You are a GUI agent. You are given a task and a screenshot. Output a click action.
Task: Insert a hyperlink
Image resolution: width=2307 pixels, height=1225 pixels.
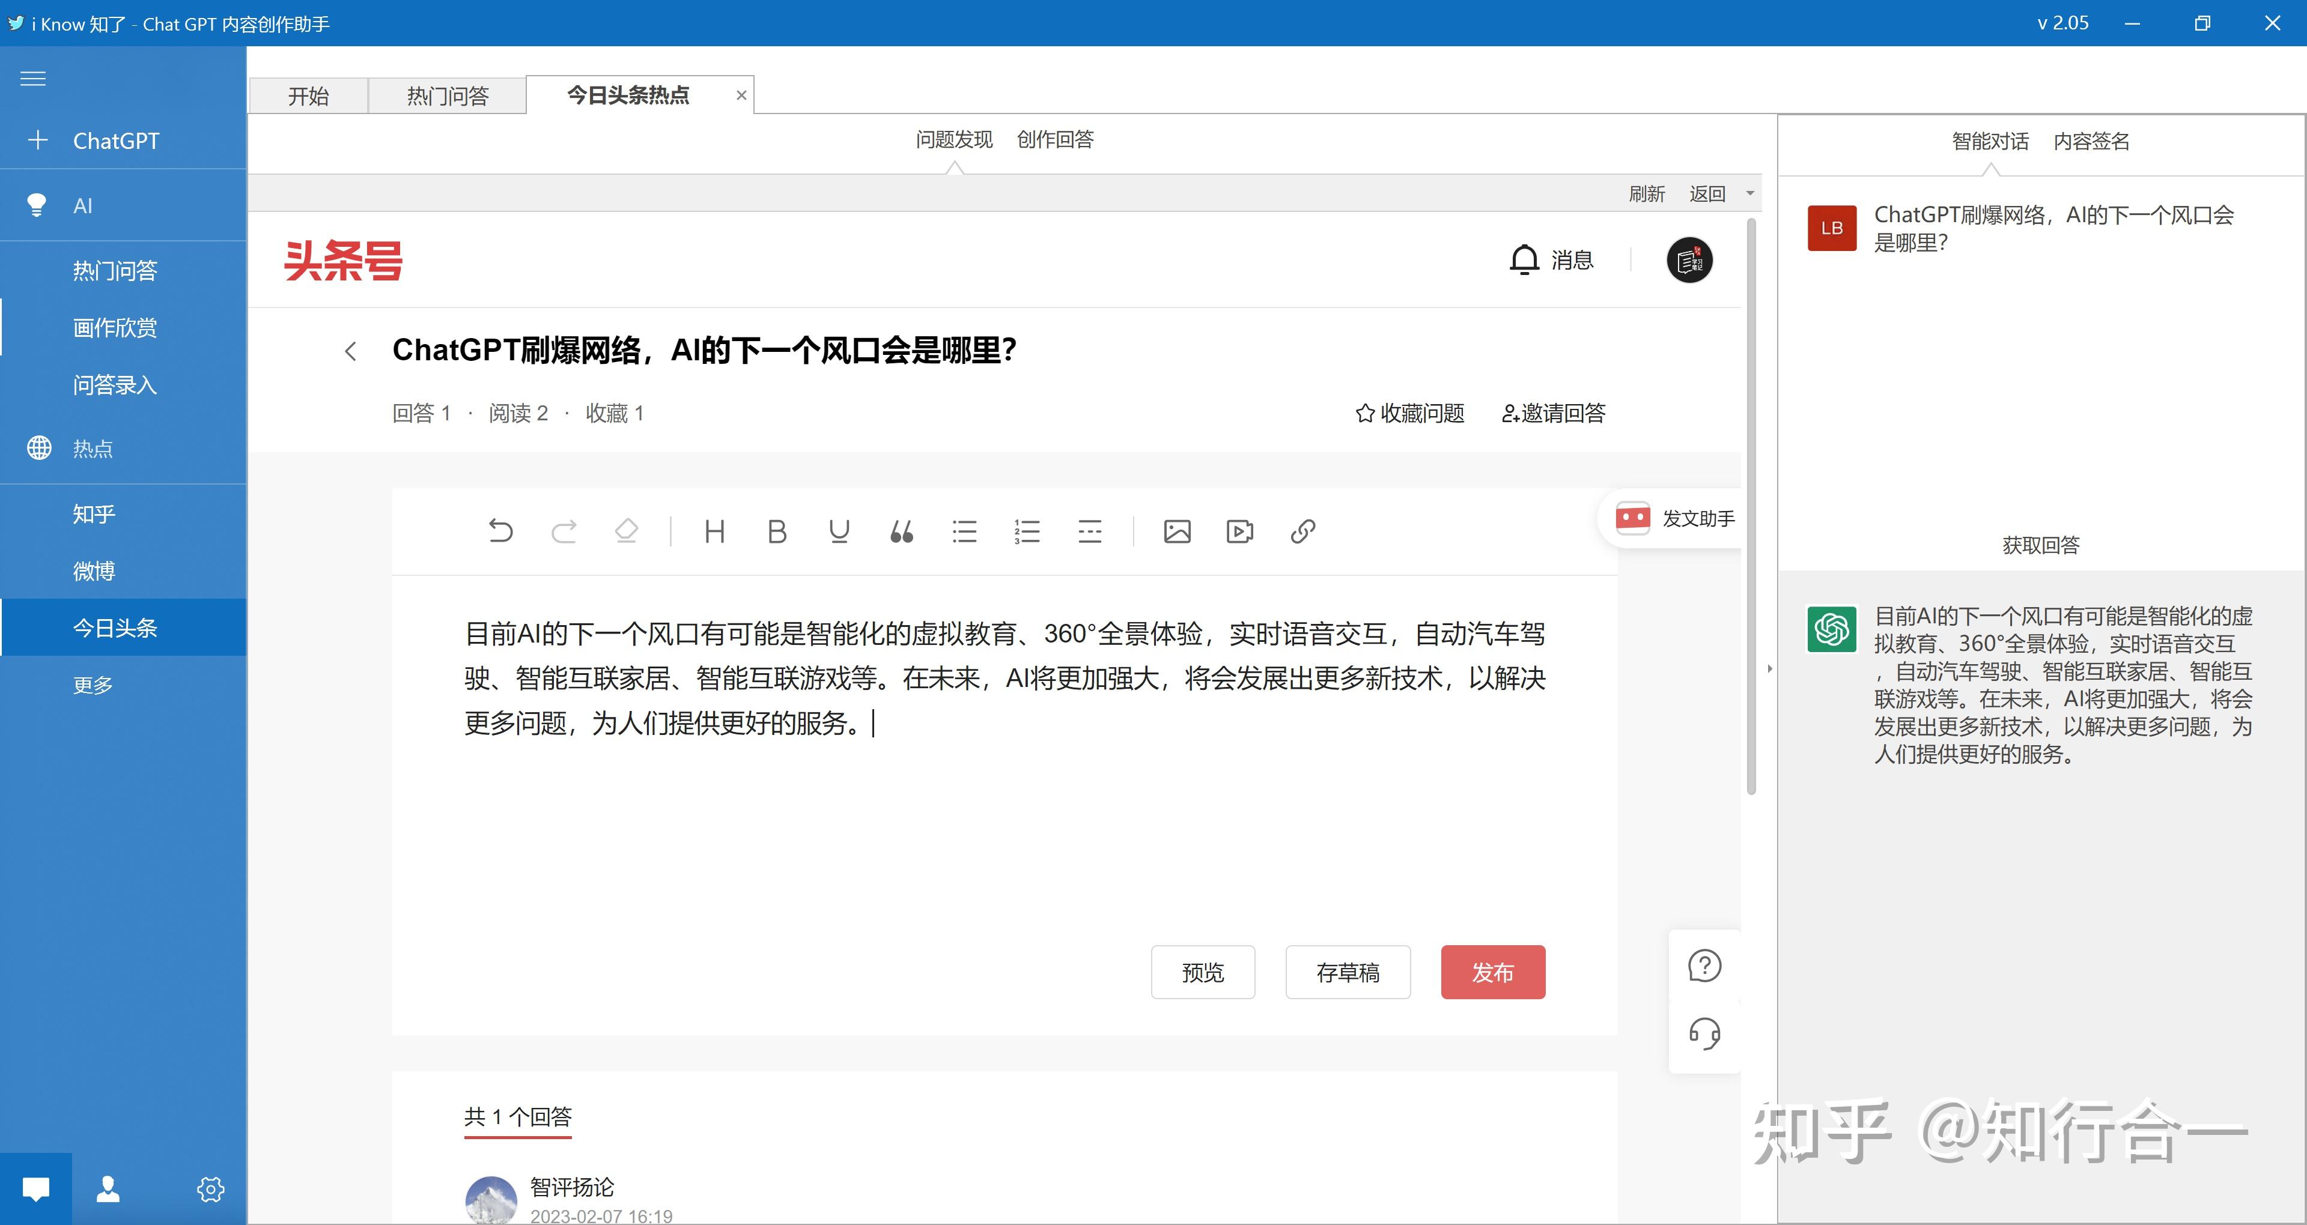click(1303, 531)
